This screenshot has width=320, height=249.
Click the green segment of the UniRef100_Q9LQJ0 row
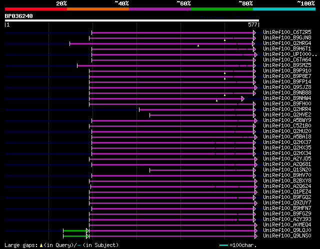74,231
